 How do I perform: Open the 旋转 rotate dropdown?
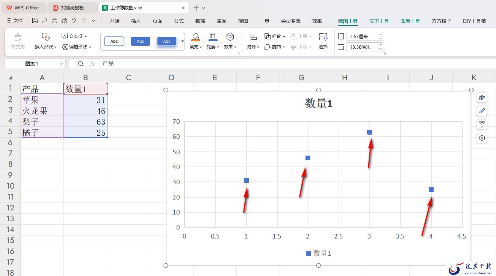coord(275,47)
